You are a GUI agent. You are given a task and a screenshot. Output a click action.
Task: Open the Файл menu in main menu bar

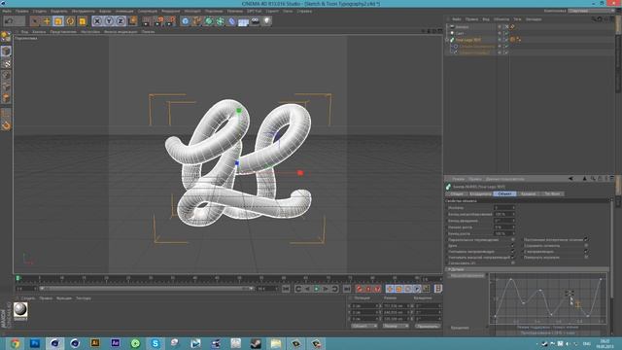pyautogui.click(x=7, y=11)
